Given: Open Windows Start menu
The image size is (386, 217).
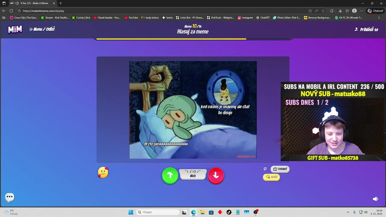Looking at the screenshot, I should pyautogui.click(x=131, y=212).
